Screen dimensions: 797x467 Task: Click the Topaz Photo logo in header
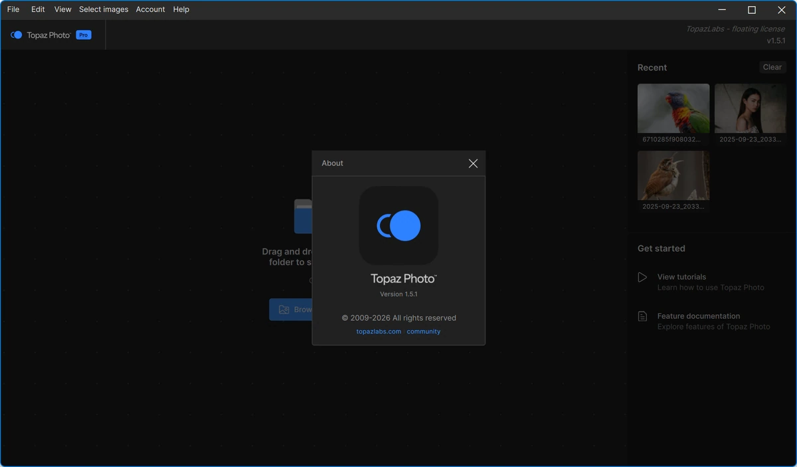click(41, 35)
